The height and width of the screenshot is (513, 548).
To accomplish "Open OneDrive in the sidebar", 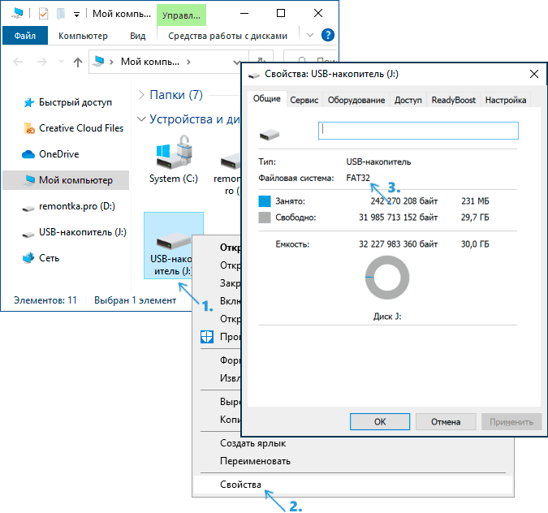I will [x=58, y=154].
